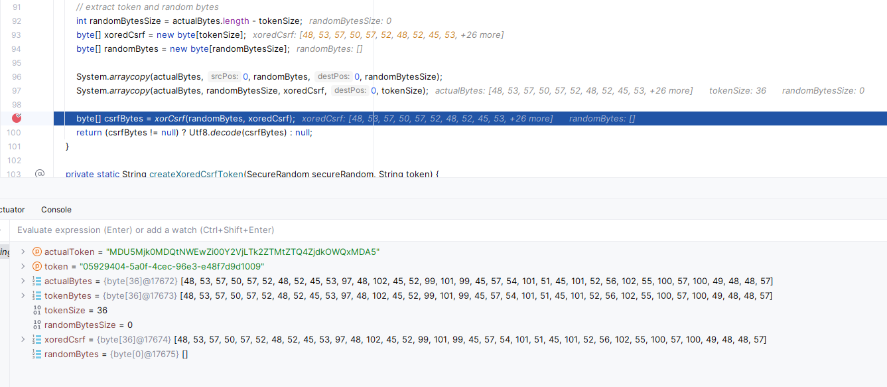This screenshot has height=387, width=887.
Task: Click the array type icon next to randomBytes
Action: pyautogui.click(x=37, y=354)
